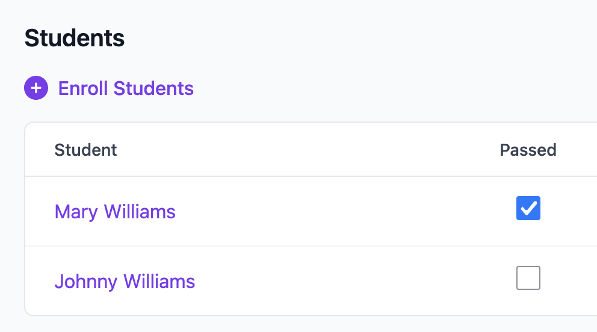This screenshot has height=332, width=597.
Task: Click the Students section heading
Action: pyautogui.click(x=75, y=38)
